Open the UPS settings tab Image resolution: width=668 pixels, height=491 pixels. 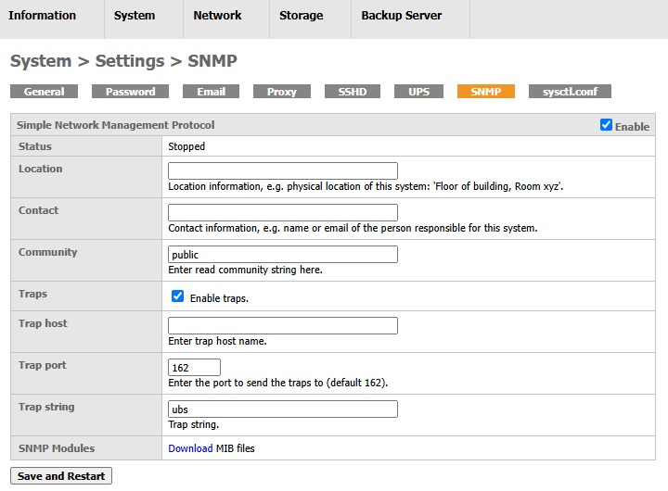pyautogui.click(x=418, y=92)
